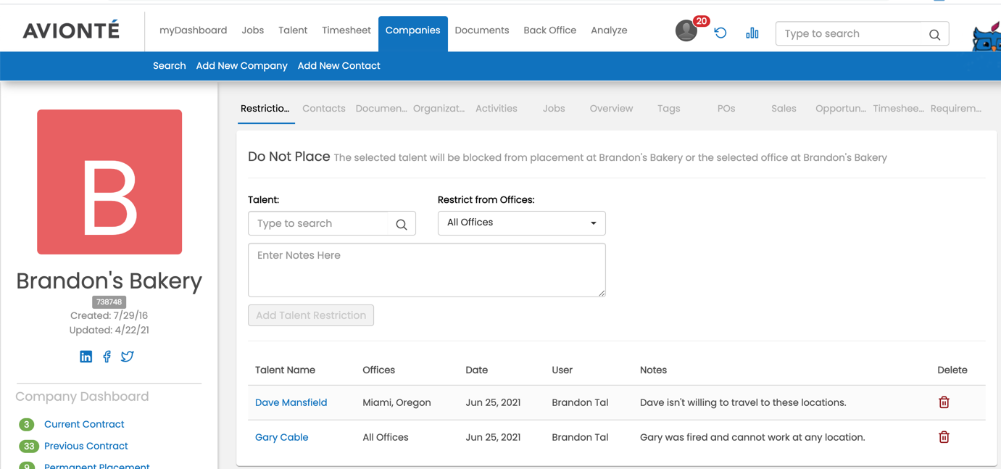1001x469 pixels.
Task: Open the Permanent Placement link
Action: [97, 465]
